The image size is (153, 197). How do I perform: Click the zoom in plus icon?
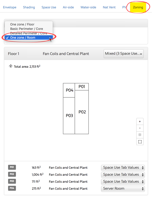[x=140, y=122]
